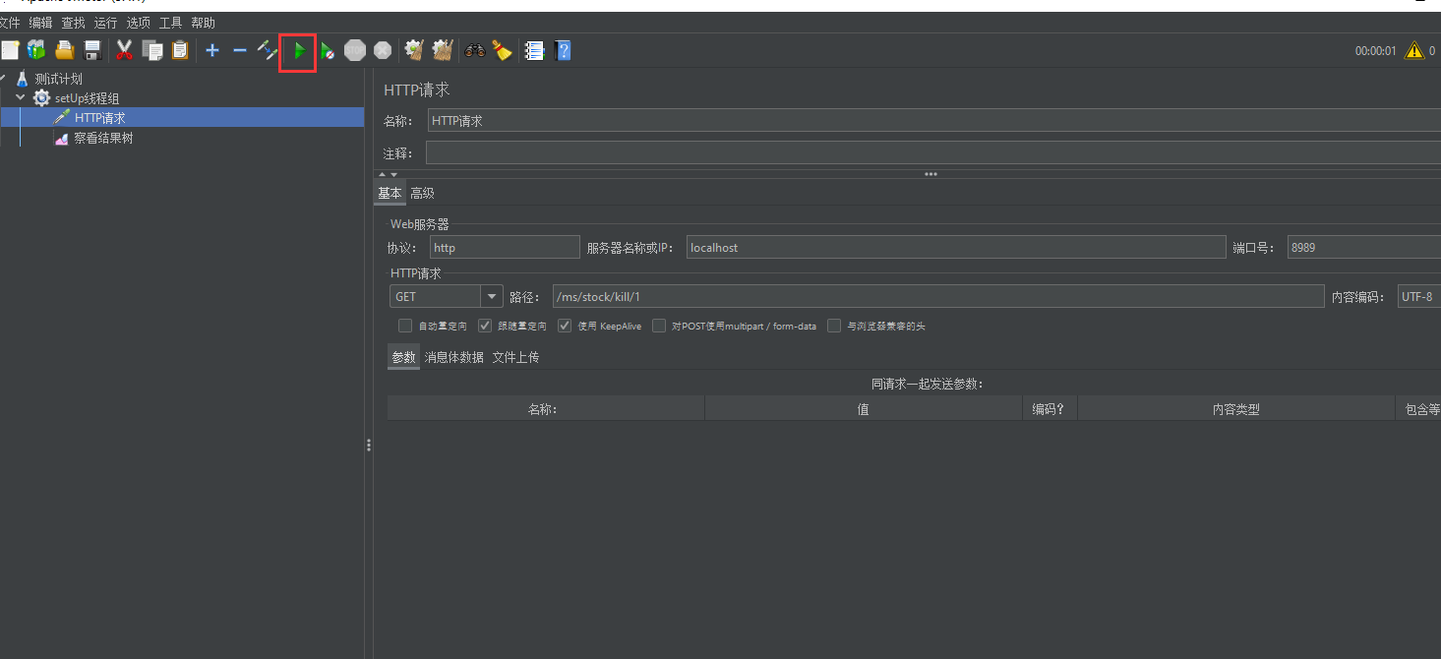Open the Templates icon in the toolbar
This screenshot has width=1441, height=659.
(36, 50)
